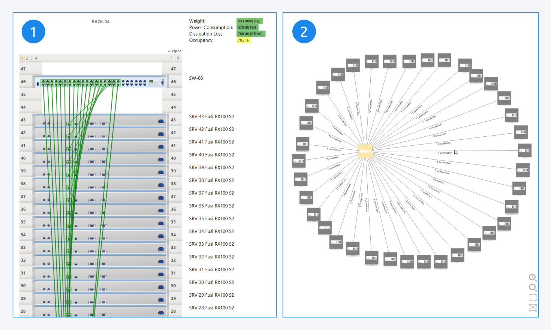This screenshot has height=330, width=551.
Task: Toggle the connection labels text-box icon
Action: click(x=533, y=308)
